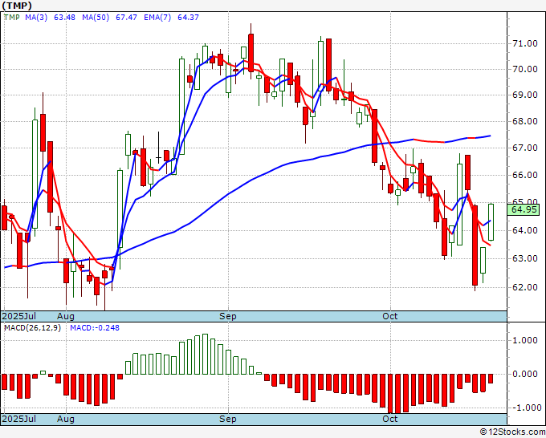Click the 67.00 price axis label
Viewport: 546px width, 438px height.
[525, 148]
